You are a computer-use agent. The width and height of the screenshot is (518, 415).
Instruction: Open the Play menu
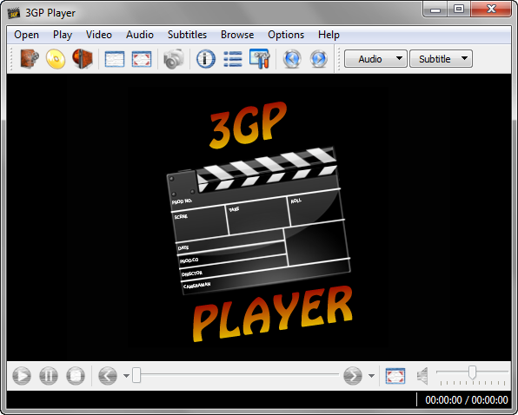tap(63, 35)
